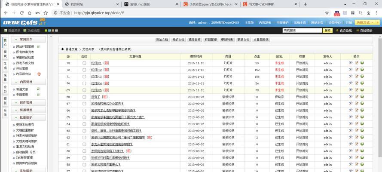Click the edit pencil icon in row 幻灯片1
Viewport: 382px width, 172px height.
357,63
